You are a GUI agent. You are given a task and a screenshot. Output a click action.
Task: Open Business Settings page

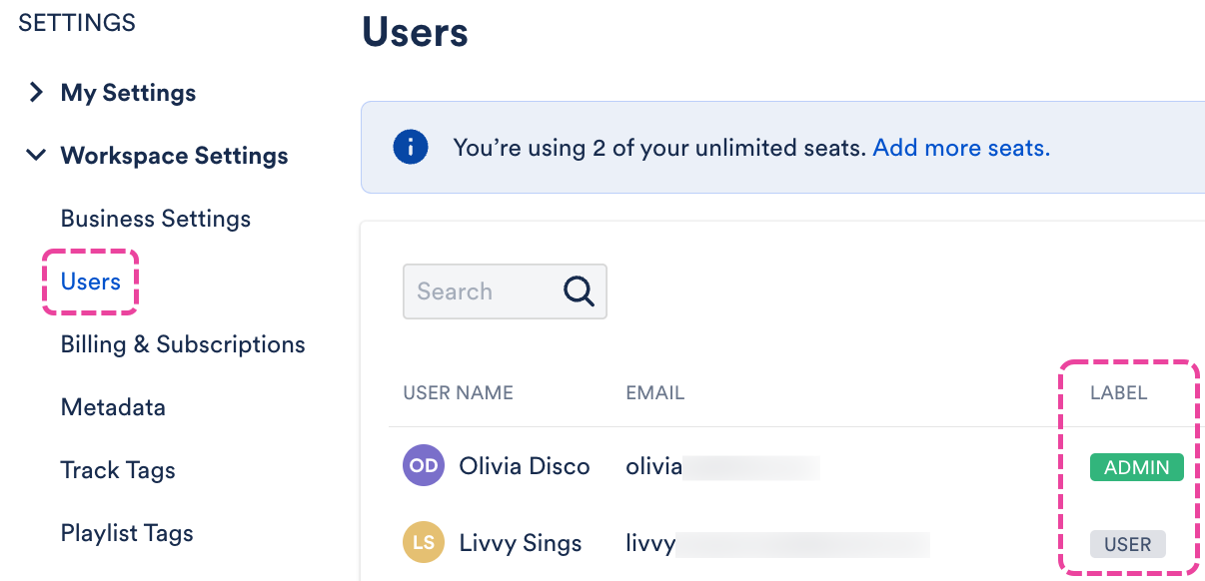(x=156, y=219)
